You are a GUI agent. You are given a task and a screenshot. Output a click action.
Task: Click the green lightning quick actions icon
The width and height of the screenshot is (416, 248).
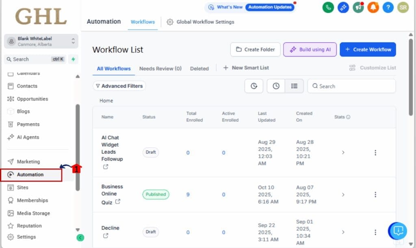[73, 59]
